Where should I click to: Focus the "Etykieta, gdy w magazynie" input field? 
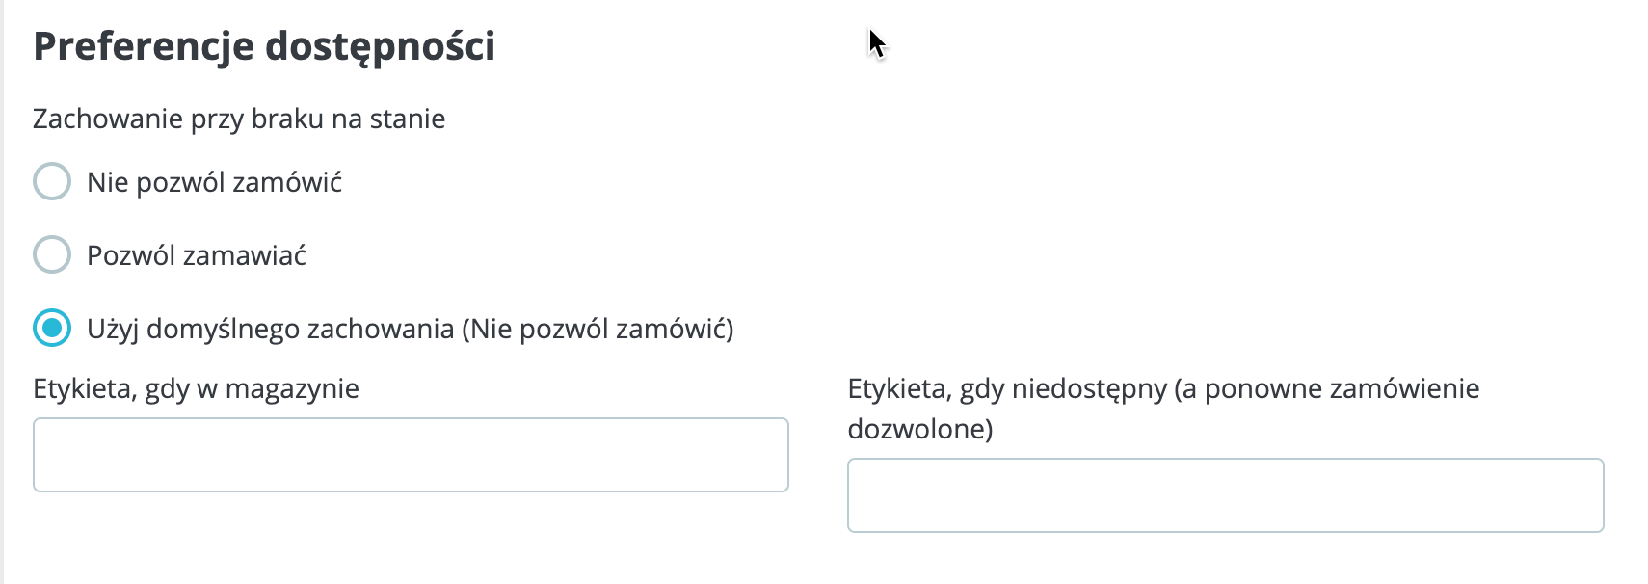click(x=411, y=455)
